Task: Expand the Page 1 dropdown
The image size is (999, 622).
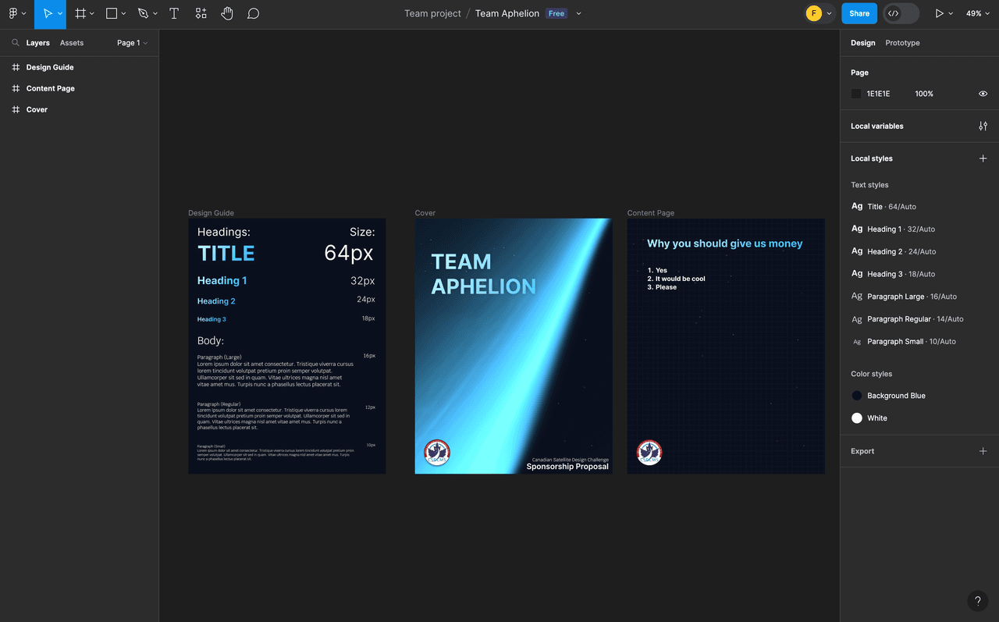Action: coord(132,43)
